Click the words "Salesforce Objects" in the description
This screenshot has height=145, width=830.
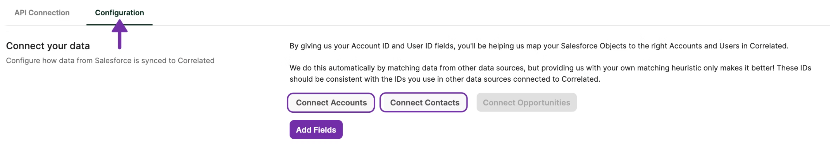594,46
